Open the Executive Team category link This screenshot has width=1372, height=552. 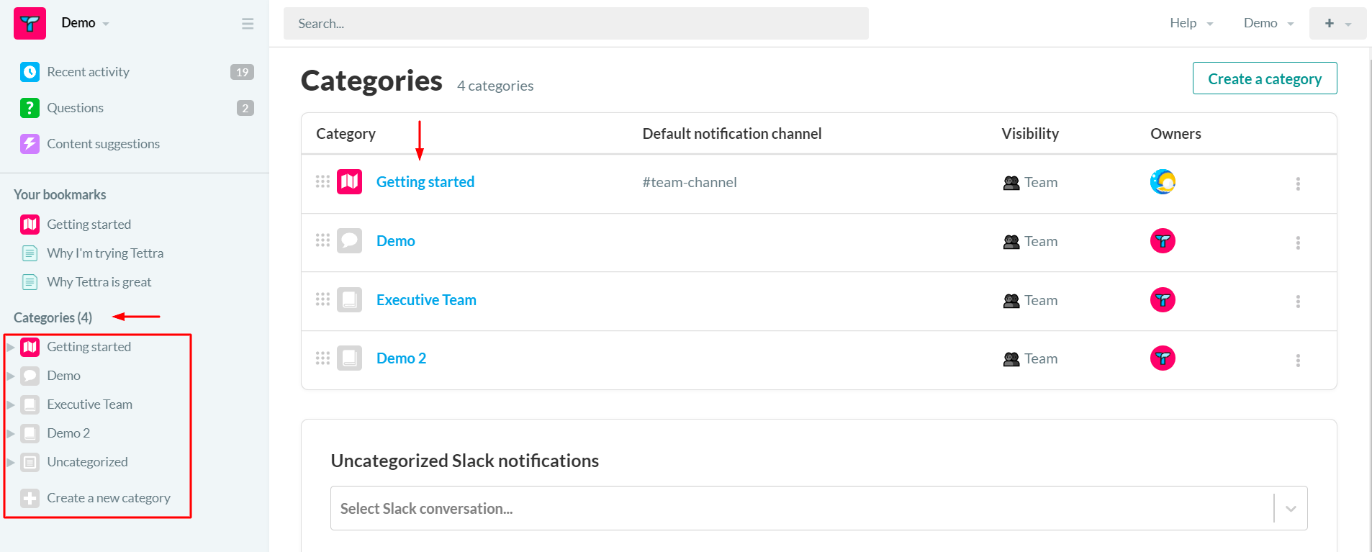coord(426,299)
